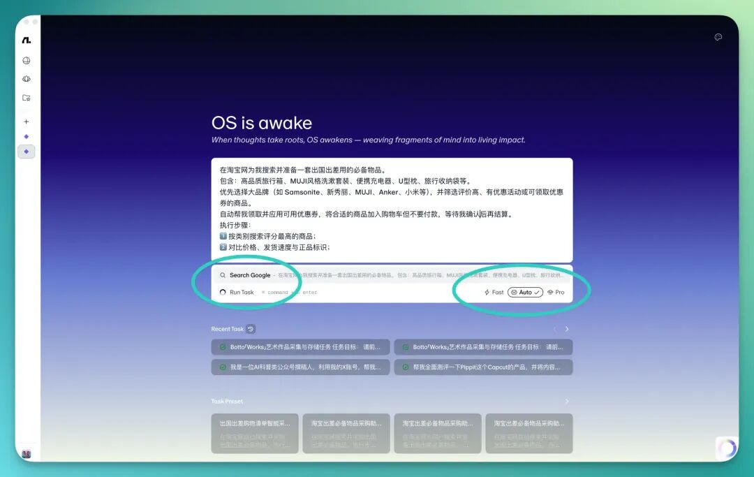
Task: Open the chat icon at top right
Action: (718, 38)
